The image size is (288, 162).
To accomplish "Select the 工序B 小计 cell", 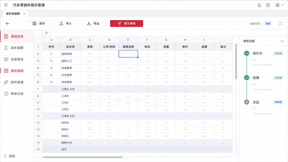I will point(70,116).
